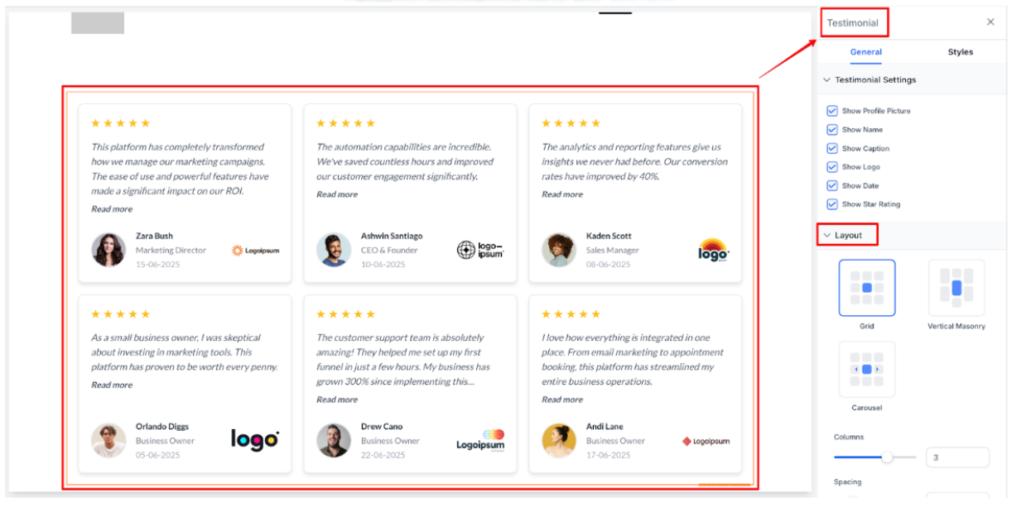This screenshot has height=512, width=1031.
Task: Toggle the Show Name checkbox
Action: pos(832,130)
